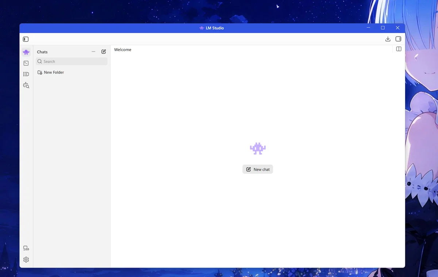
Task: Open the Developer terminal icon in sidebar
Action: tap(26, 63)
